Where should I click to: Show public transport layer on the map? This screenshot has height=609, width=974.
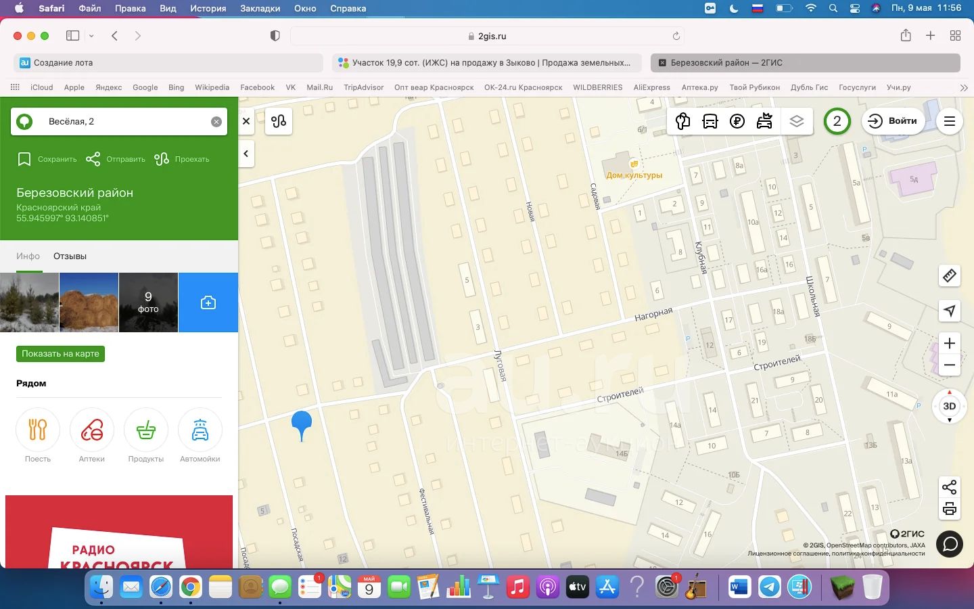pyautogui.click(x=710, y=121)
